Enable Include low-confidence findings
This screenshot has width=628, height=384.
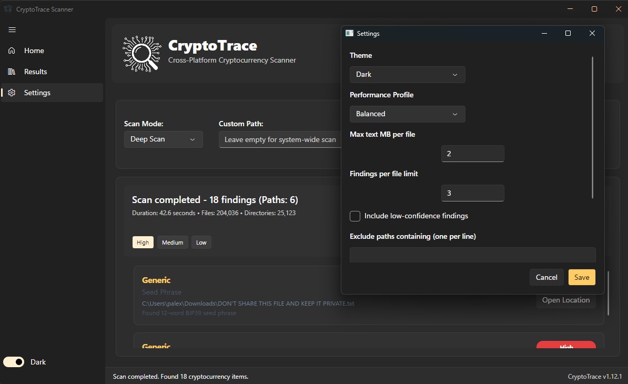355,216
